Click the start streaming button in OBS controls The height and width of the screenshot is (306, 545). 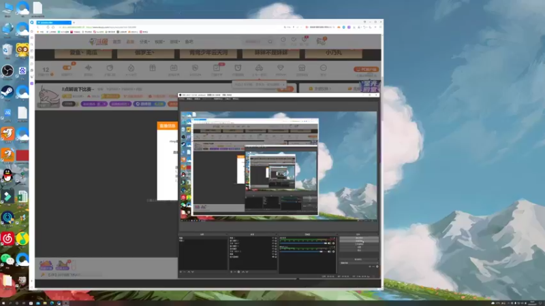coord(359,238)
